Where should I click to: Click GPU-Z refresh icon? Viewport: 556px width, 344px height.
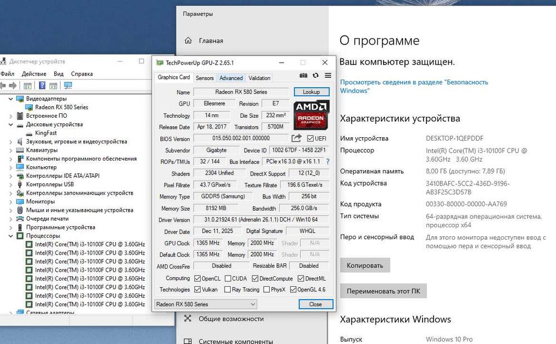point(316,76)
